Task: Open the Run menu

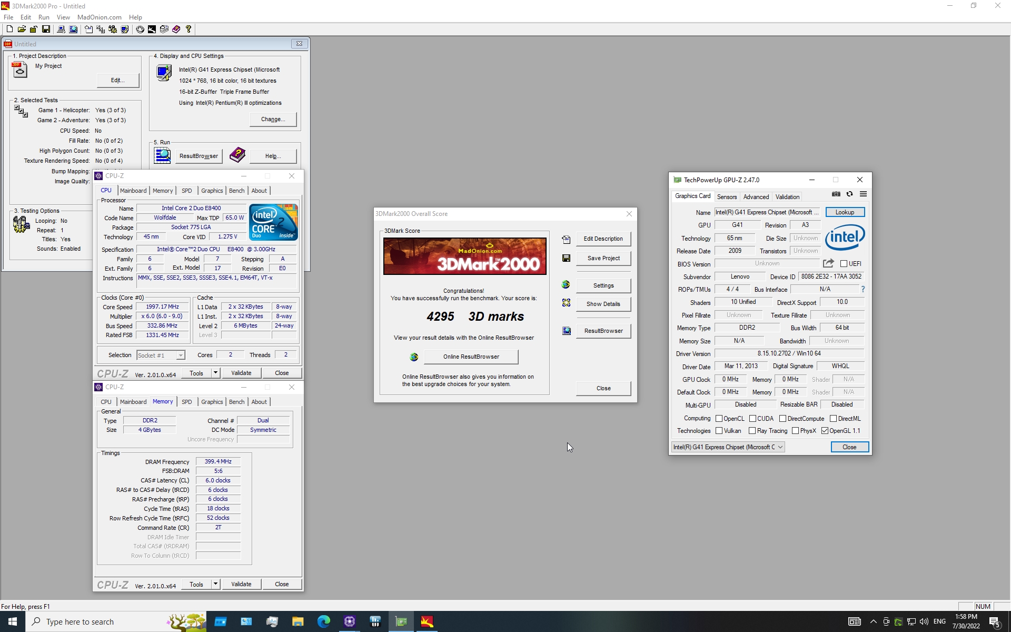Action: click(x=44, y=17)
